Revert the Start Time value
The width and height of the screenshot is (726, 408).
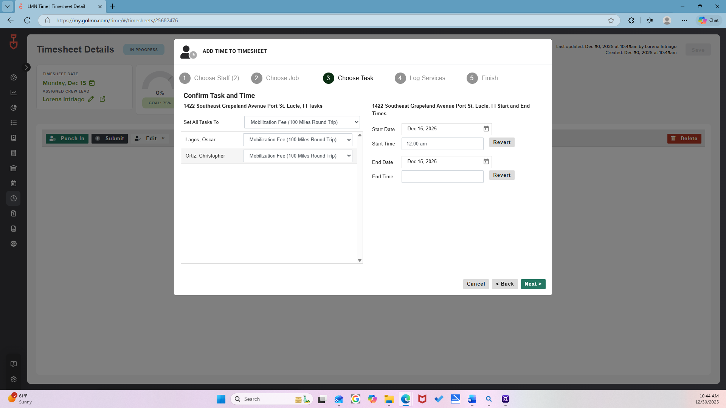point(502,142)
